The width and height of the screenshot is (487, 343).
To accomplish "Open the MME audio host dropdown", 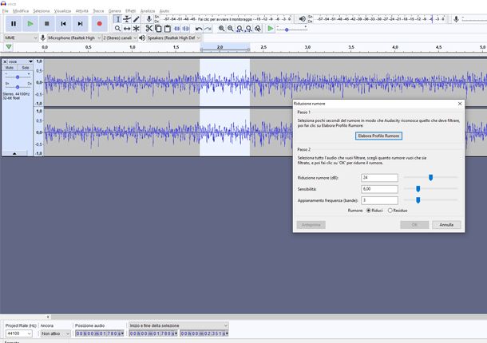I will coord(20,37).
